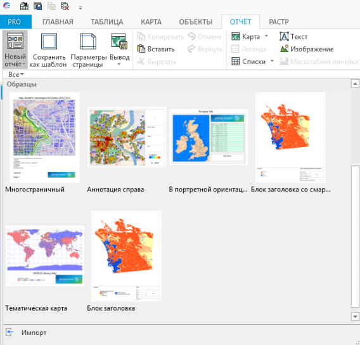Click the gallery scroll up arrow
This screenshot has width=360, height=345.
(355, 84)
